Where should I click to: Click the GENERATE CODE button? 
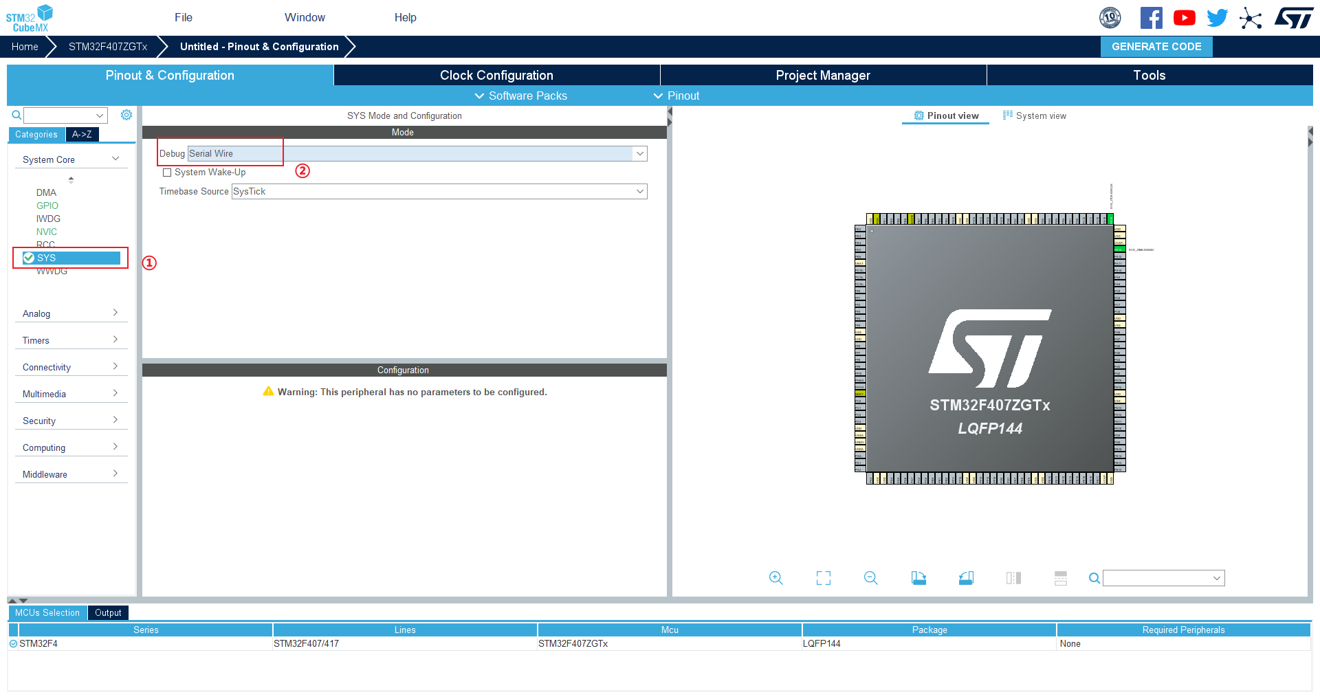(x=1156, y=47)
